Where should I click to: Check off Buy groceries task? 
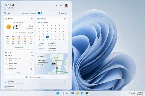coord(6,69)
